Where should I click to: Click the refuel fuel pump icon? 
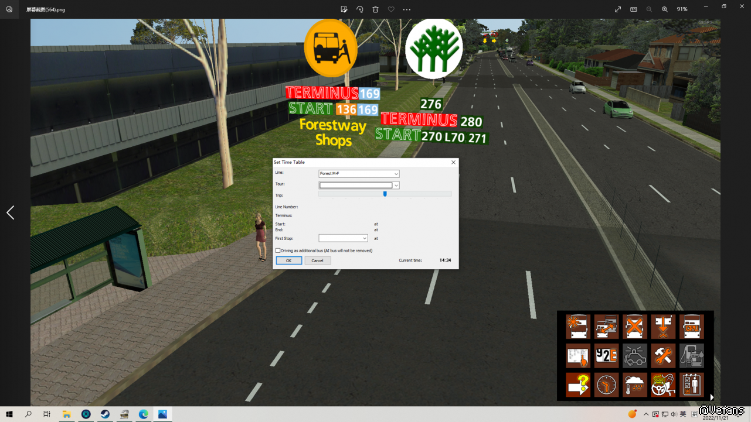coord(692,356)
